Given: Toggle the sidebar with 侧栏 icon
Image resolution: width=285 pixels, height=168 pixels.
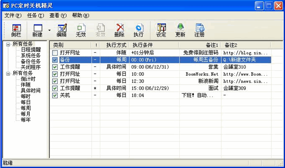Looking at the screenshot, I should (16, 30).
